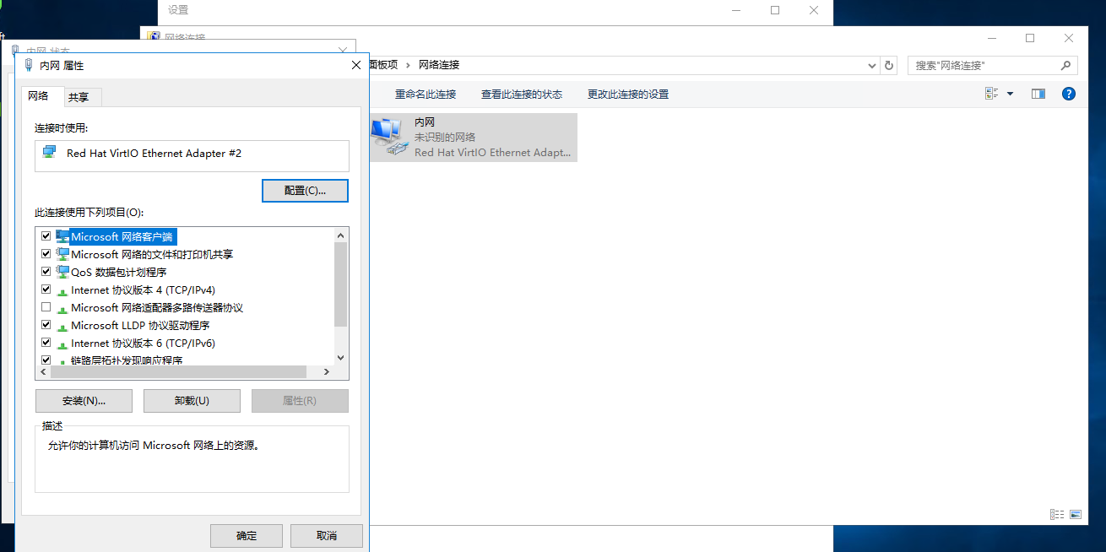Image resolution: width=1106 pixels, height=552 pixels.
Task: Click the magnifier icon in the search box
Action: (1065, 65)
